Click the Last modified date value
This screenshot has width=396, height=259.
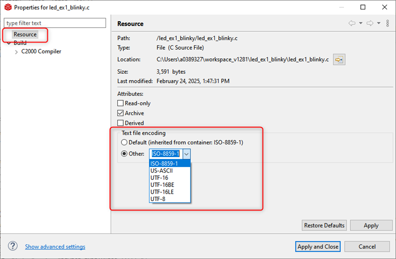[x=193, y=81]
